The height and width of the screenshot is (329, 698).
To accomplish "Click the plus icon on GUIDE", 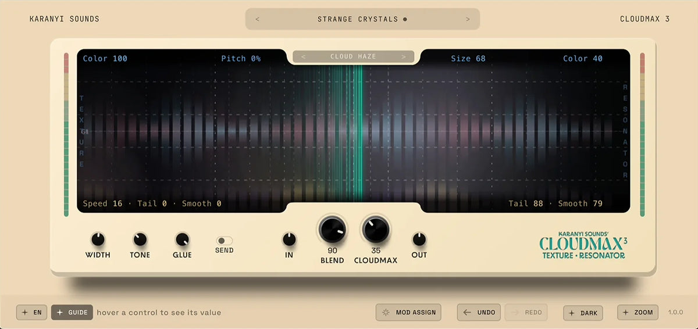I will tap(59, 313).
